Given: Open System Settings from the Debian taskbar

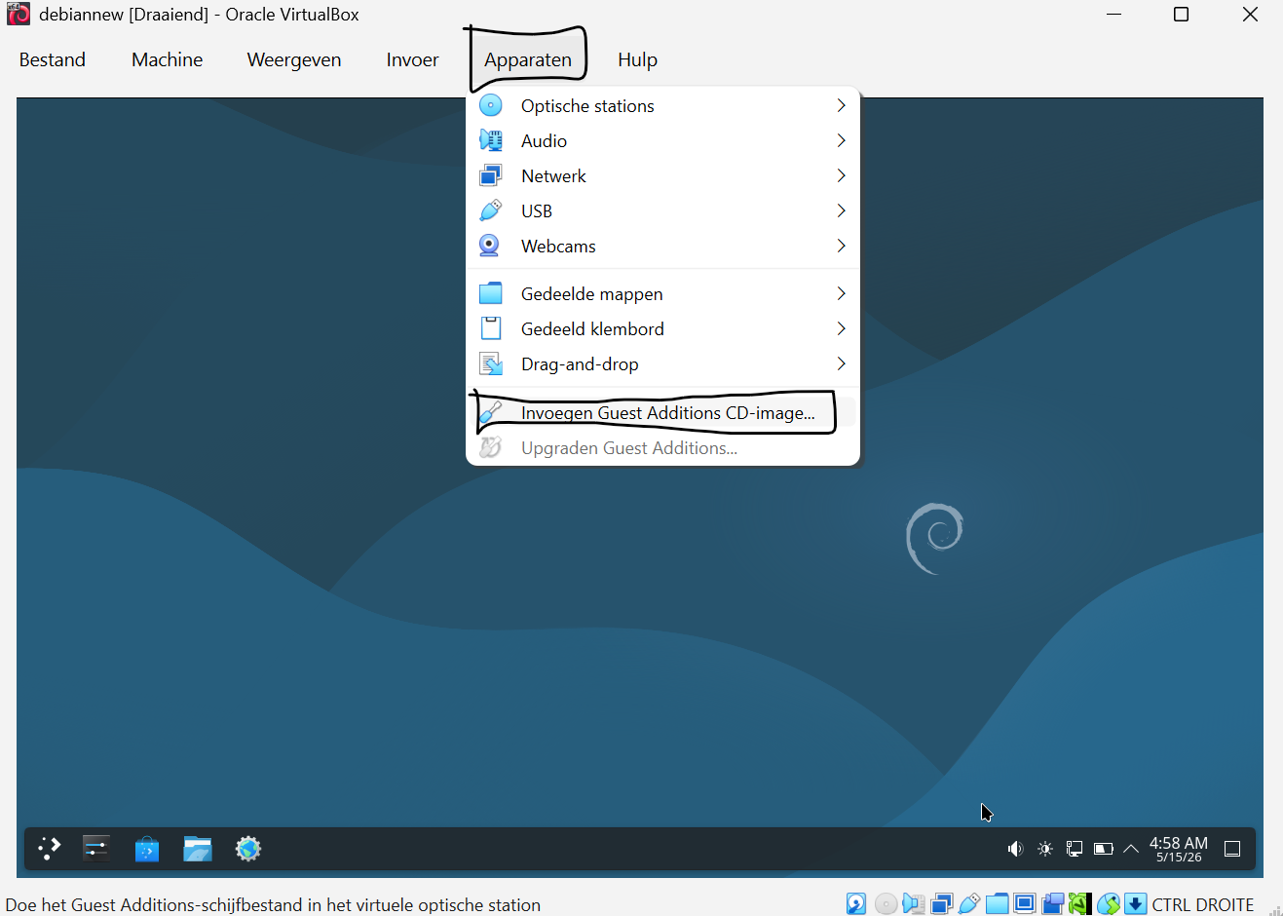Looking at the screenshot, I should (96, 849).
